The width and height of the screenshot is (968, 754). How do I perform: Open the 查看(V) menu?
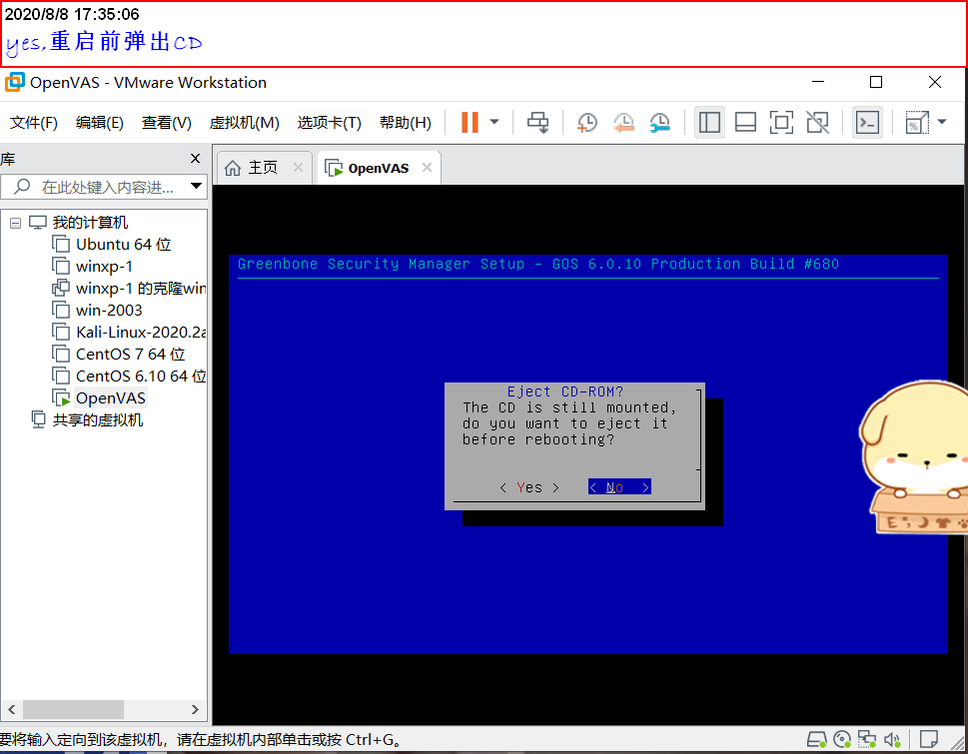[166, 122]
